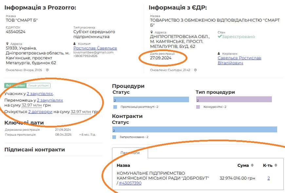
Task: Open customer code link #43057390
Action: pos(130,183)
